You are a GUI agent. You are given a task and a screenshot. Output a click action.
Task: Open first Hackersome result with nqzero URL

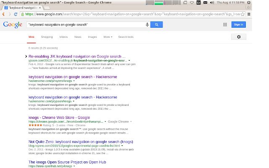coord(73,77)
